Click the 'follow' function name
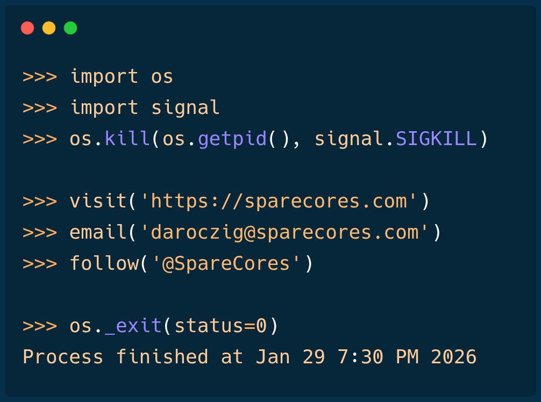The width and height of the screenshot is (541, 402). [x=104, y=263]
